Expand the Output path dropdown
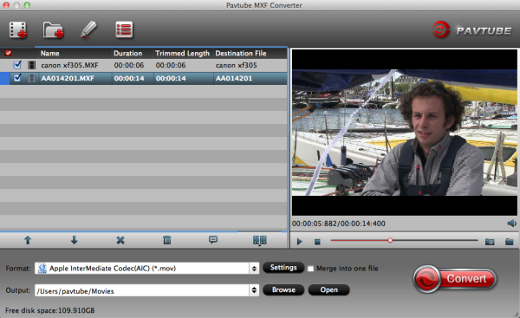The height and width of the screenshot is (318, 520). click(254, 290)
